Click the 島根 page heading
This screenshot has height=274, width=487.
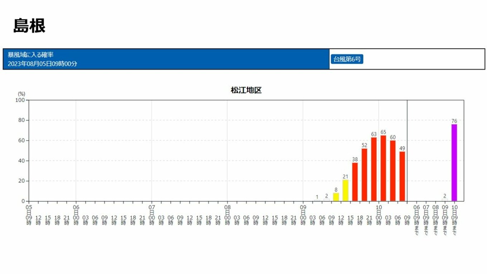[x=29, y=26]
